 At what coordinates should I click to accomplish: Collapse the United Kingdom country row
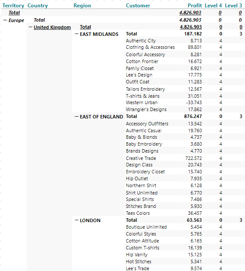[x=30, y=27]
